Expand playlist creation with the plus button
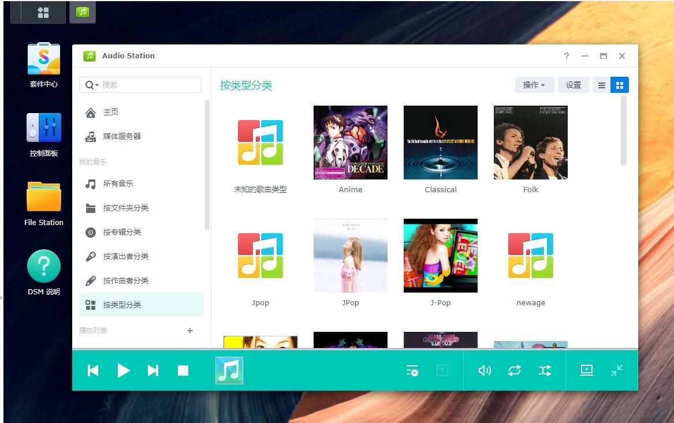674x423 pixels. click(x=190, y=330)
